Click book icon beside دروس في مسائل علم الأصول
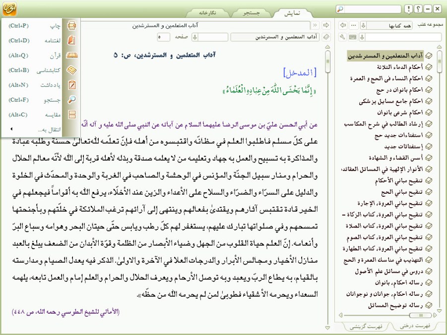 [429, 271]
